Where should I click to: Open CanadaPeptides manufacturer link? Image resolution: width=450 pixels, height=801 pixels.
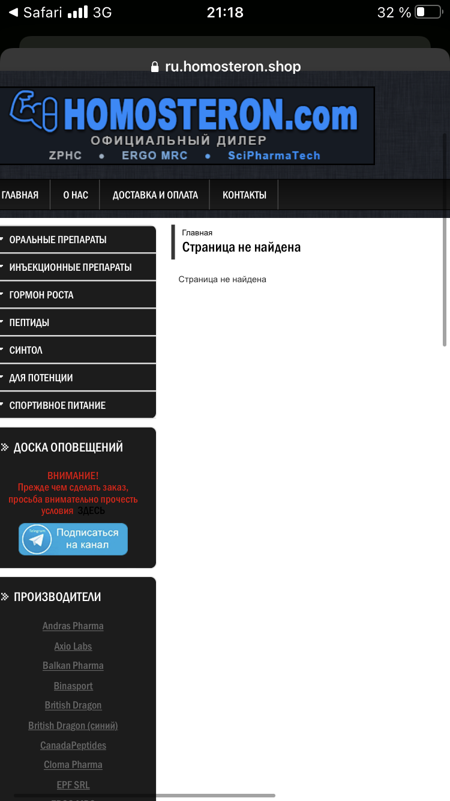click(73, 745)
